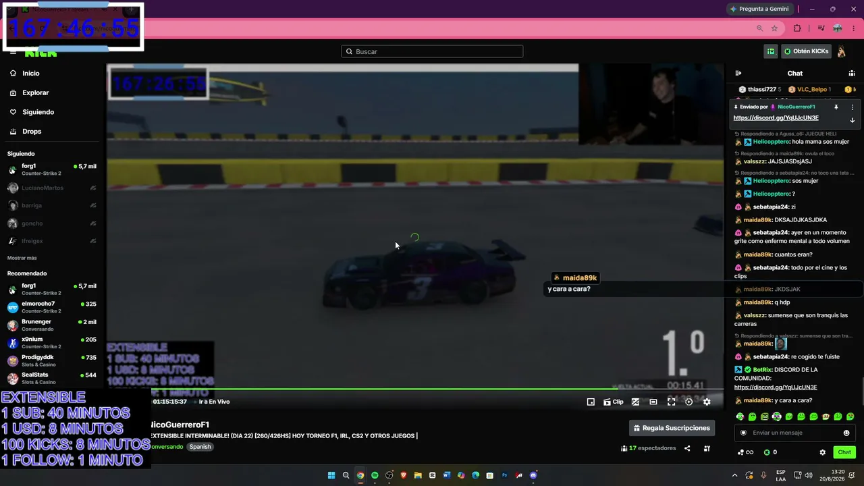Click maida89k's username in the reply popup
Viewport: 864px width, 486px height.
580,278
